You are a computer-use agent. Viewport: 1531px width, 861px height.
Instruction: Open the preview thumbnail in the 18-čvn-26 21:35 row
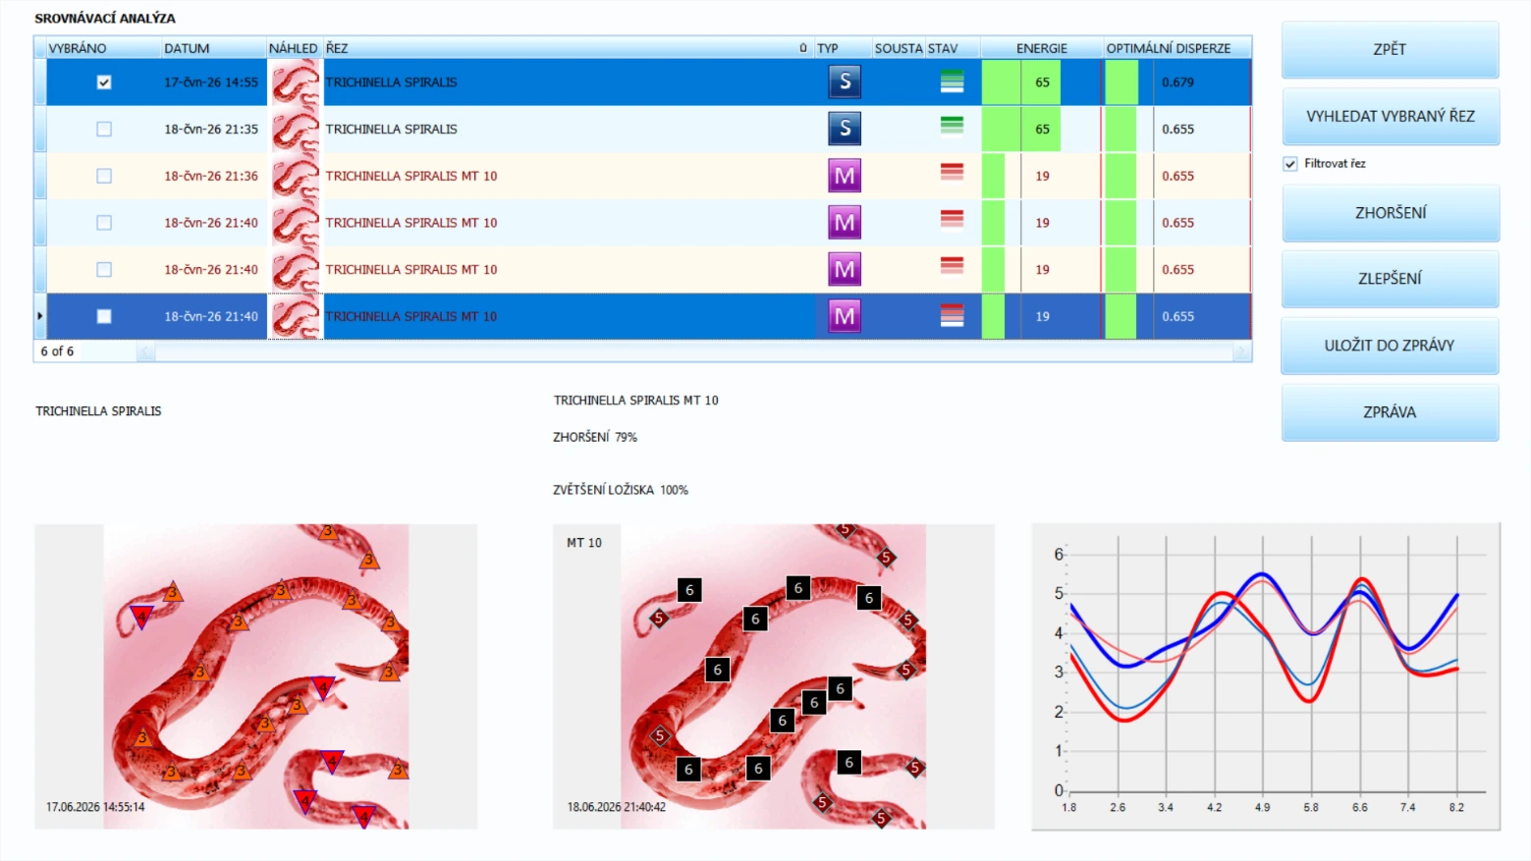pyautogui.click(x=296, y=129)
